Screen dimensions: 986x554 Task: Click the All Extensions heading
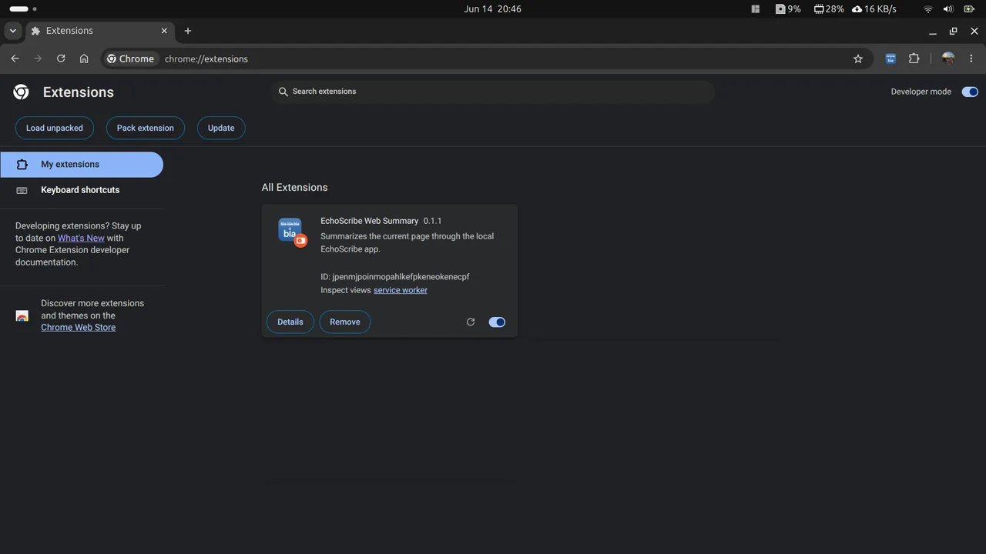(294, 187)
